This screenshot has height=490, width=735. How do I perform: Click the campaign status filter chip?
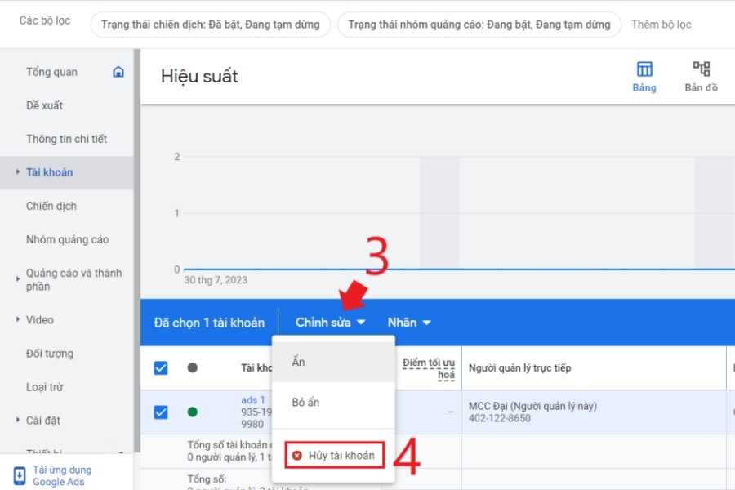click(211, 24)
